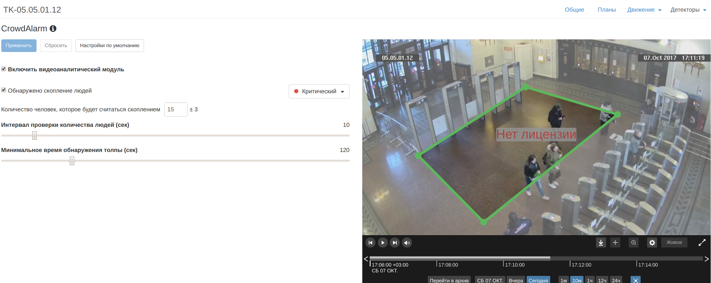The image size is (711, 283).
Task: Set timeline scale to 1ч
Action: point(590,280)
